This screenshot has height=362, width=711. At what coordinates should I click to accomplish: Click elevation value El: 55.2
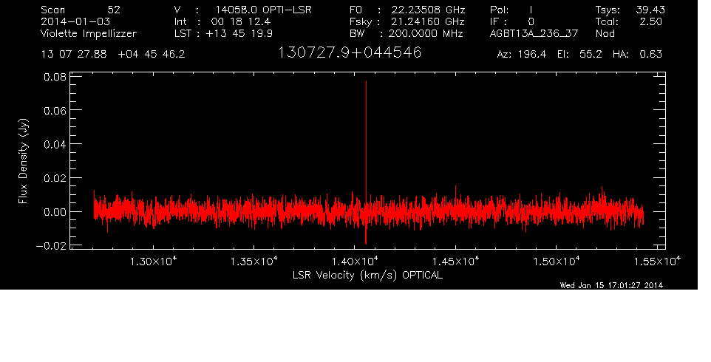point(582,55)
